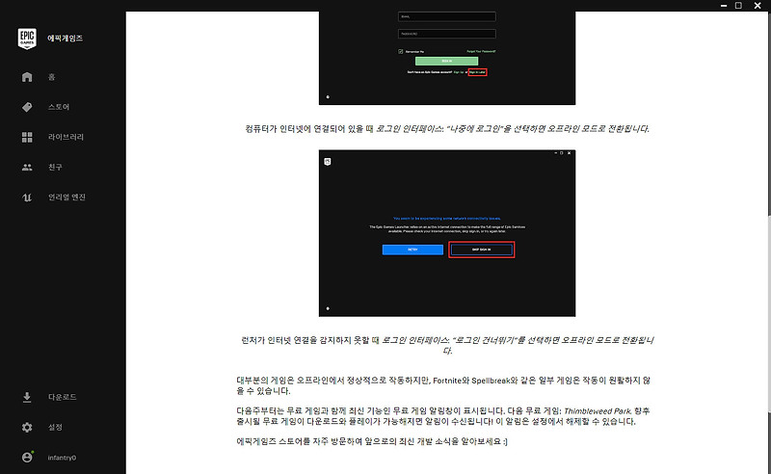Viewport: 771px width, 474px height.
Task: Click the infantry0 user avatar icon
Action: (x=28, y=457)
